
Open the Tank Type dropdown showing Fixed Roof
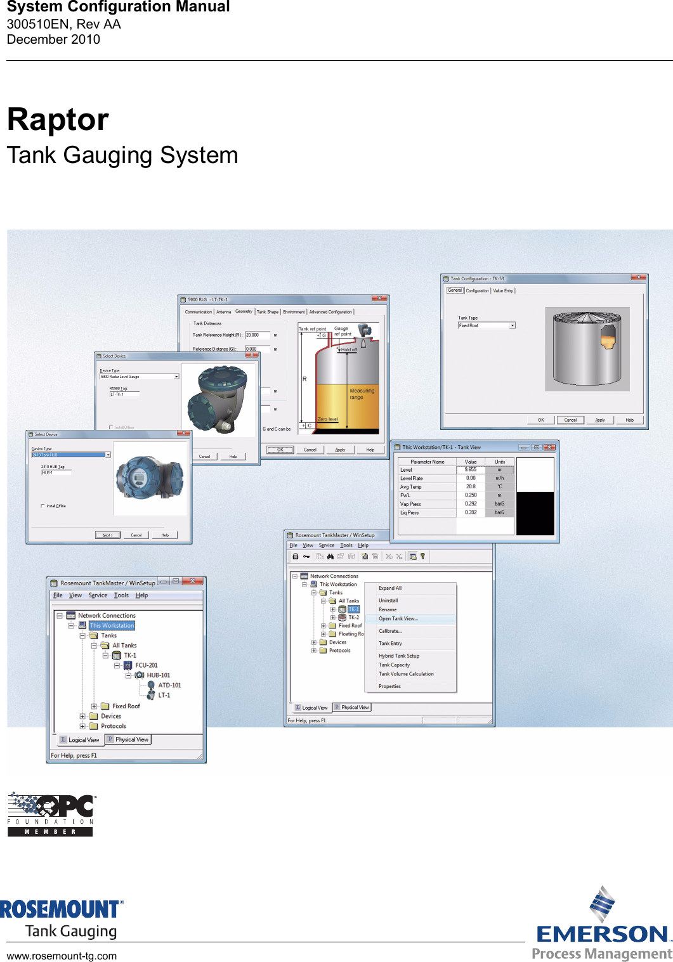coord(513,325)
